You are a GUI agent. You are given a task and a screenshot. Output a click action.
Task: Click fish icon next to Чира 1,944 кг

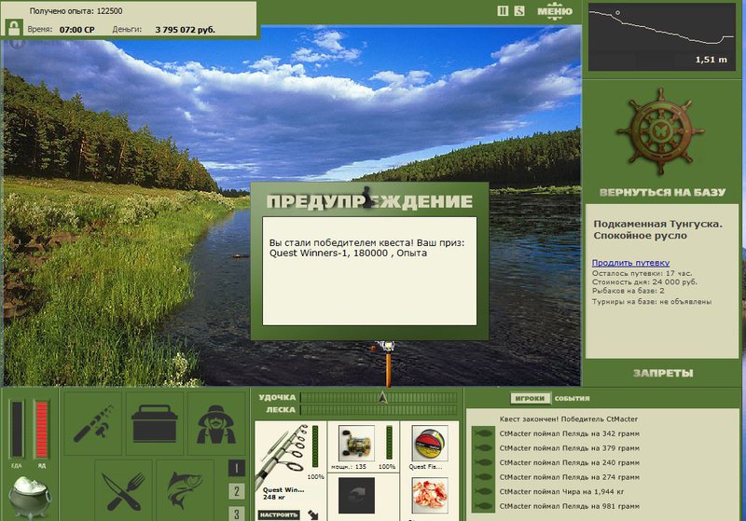coord(483,491)
